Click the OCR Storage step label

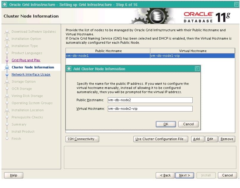[22, 89]
